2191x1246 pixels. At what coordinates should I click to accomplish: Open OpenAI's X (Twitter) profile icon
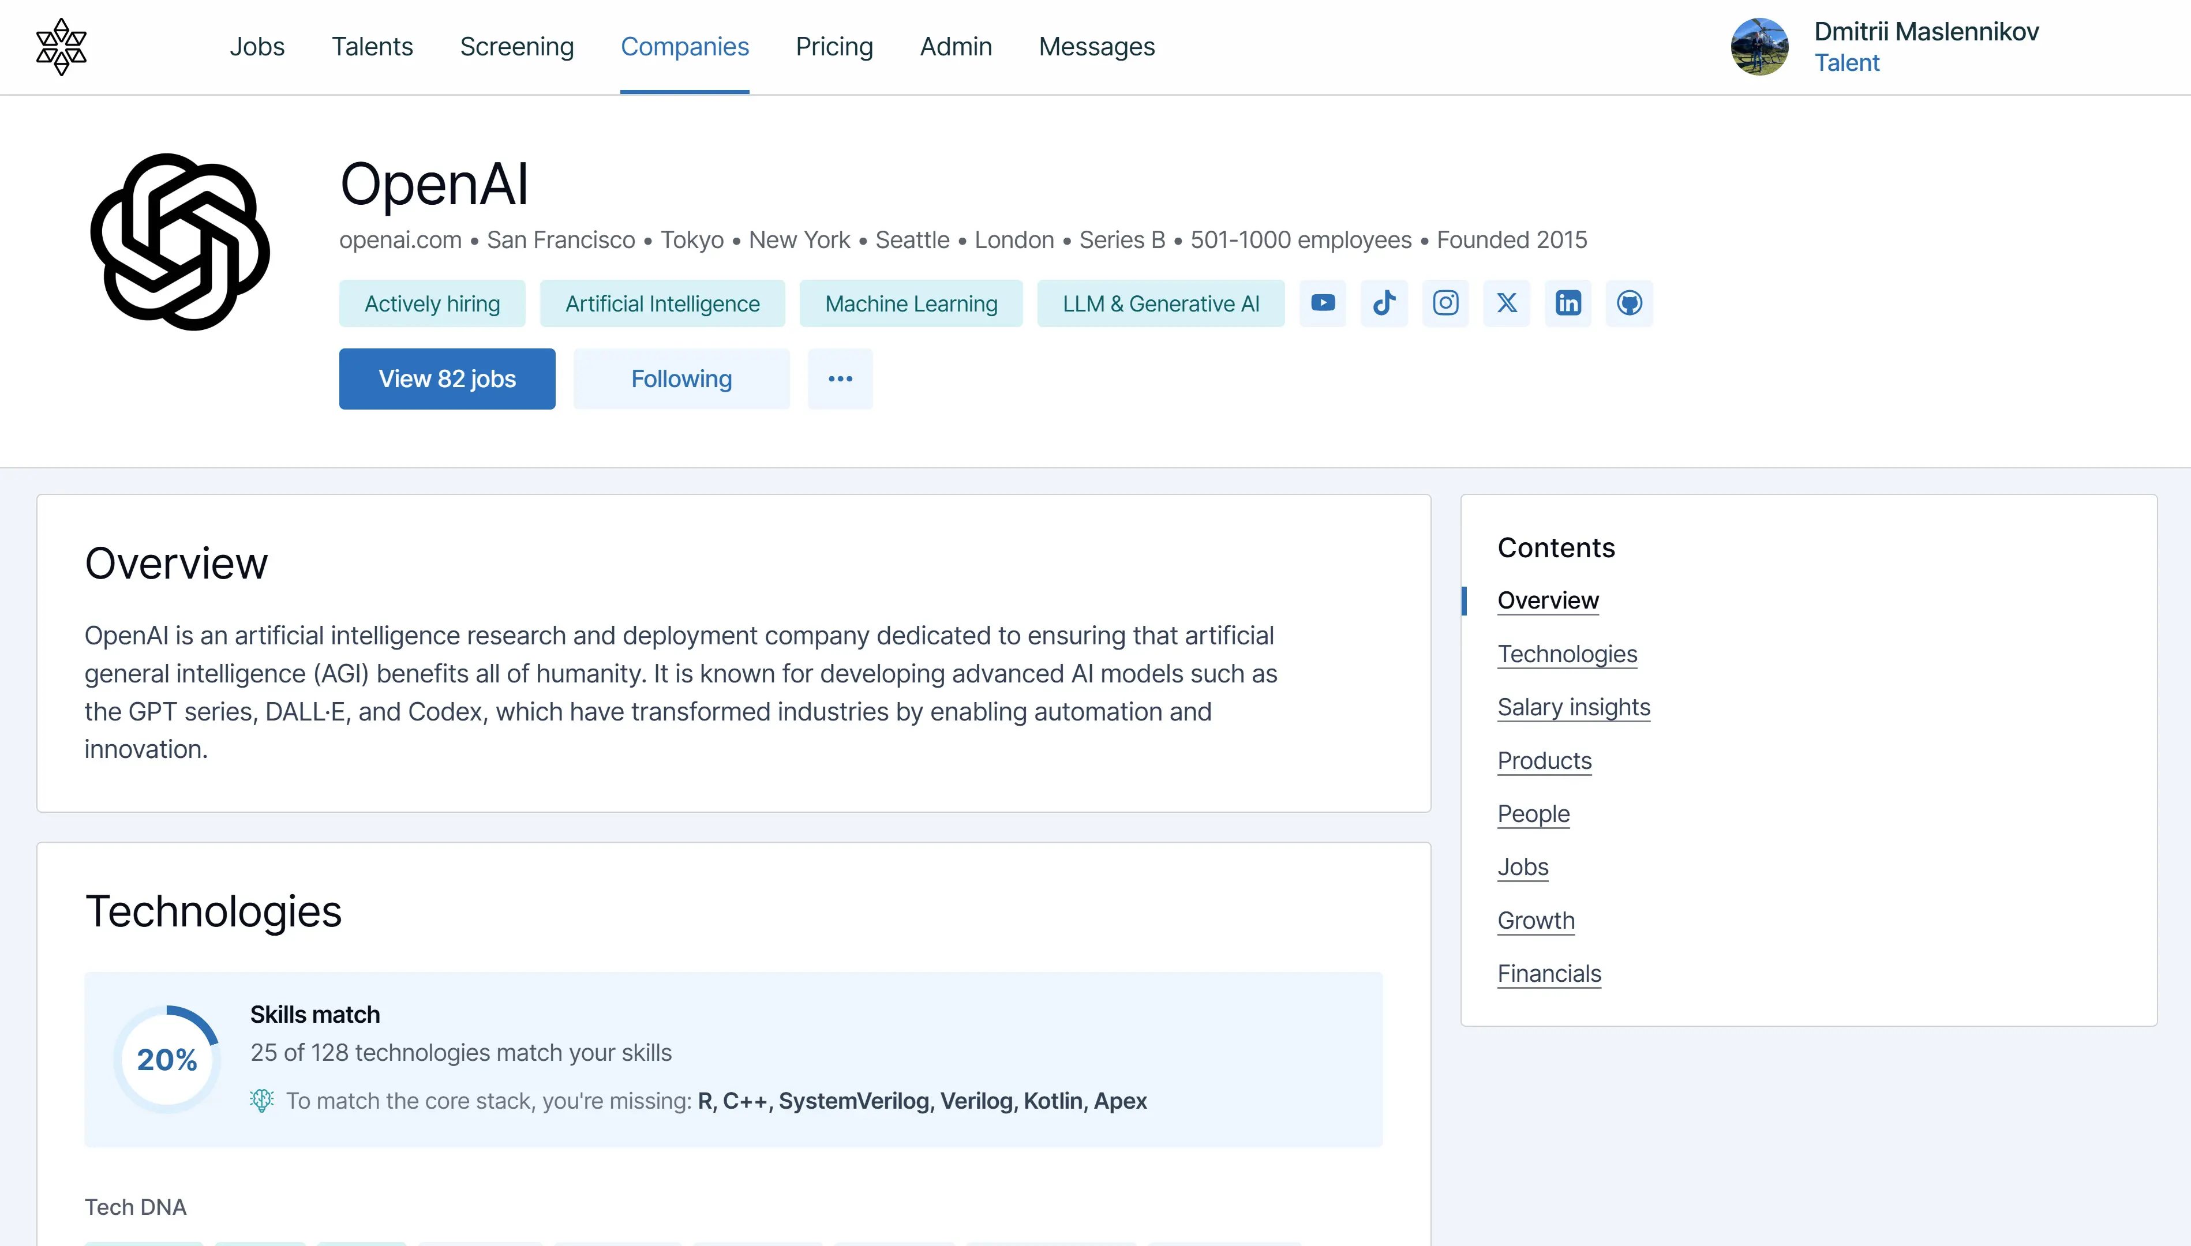pyautogui.click(x=1506, y=303)
